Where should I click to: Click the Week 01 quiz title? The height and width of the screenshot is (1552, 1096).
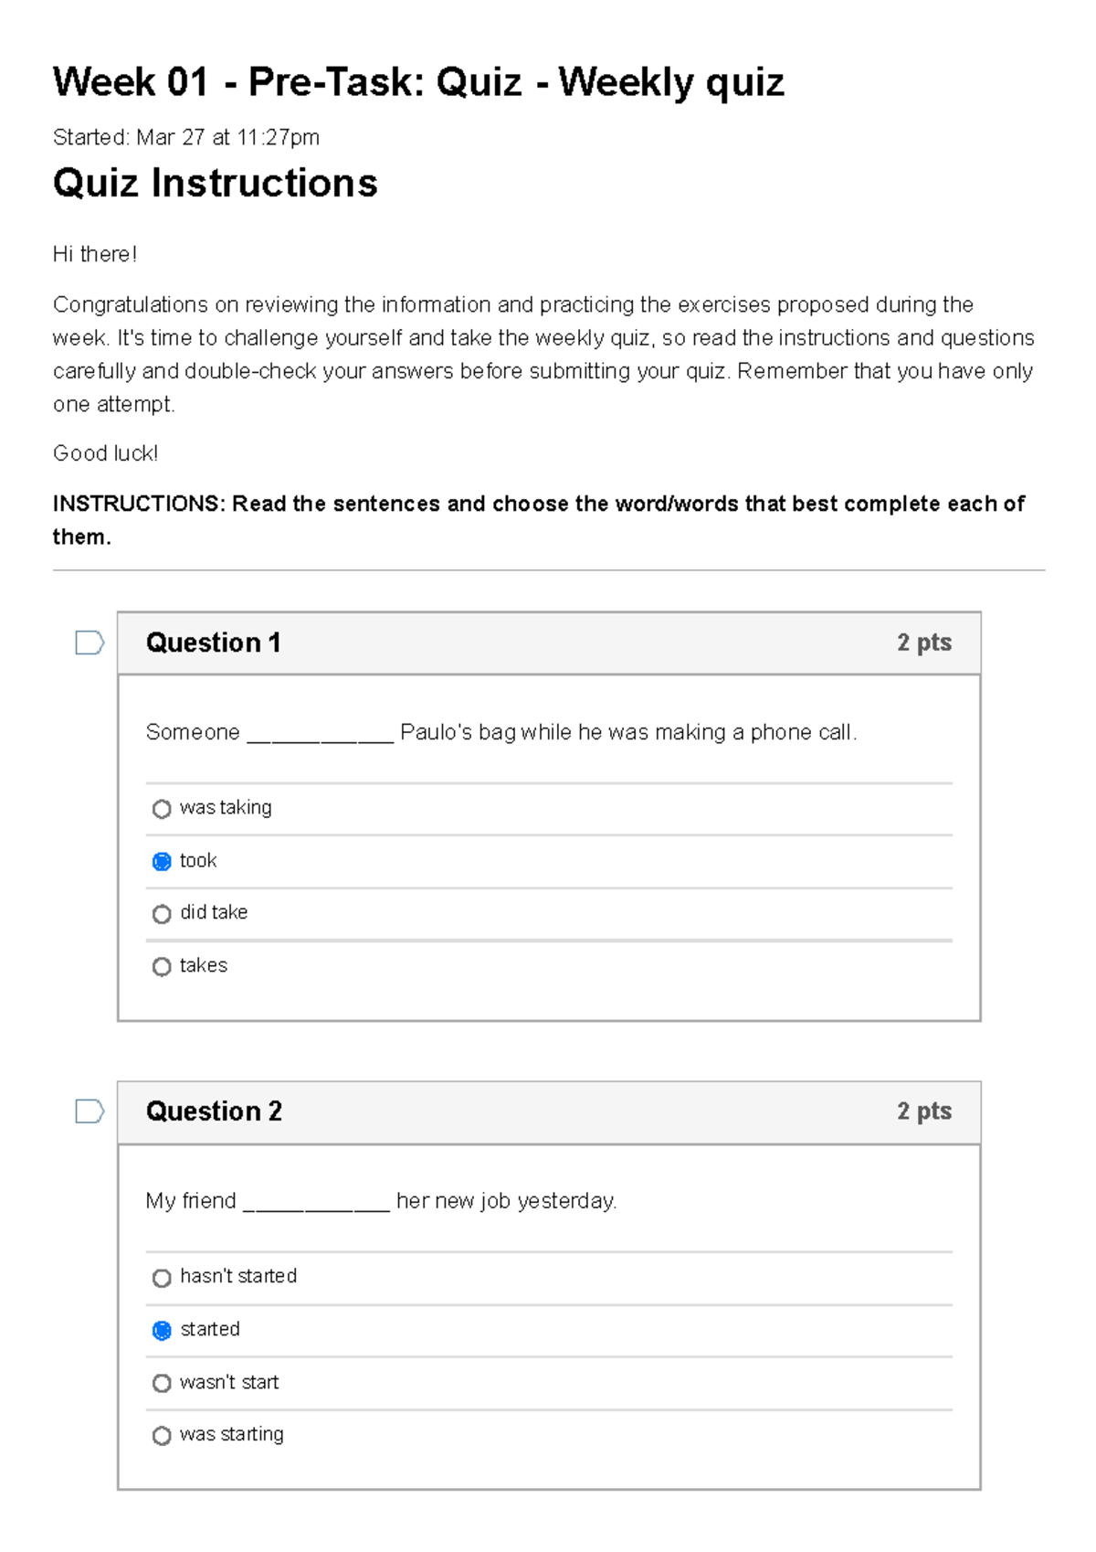tap(417, 81)
